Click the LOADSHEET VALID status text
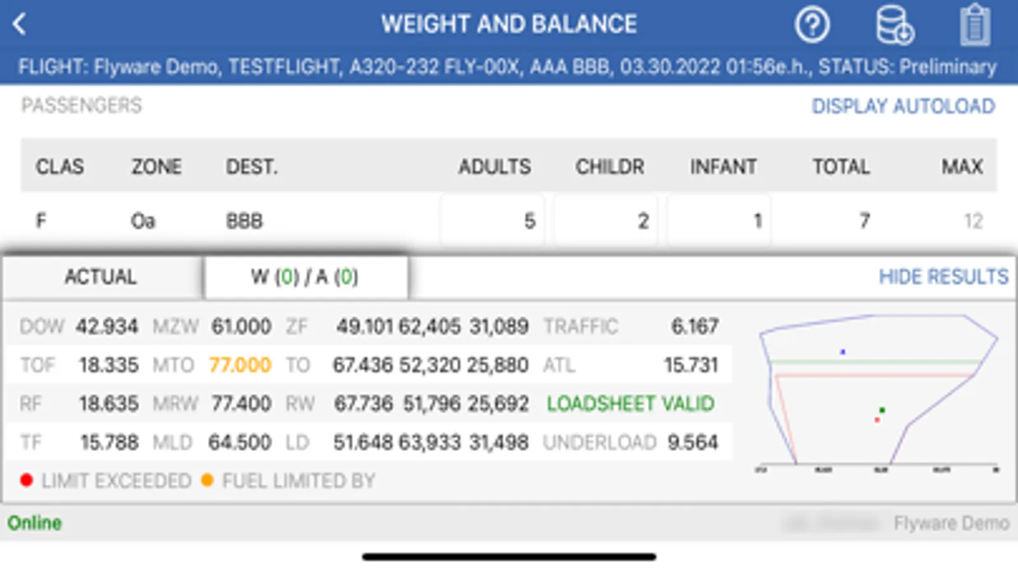1018x573 pixels. (x=630, y=404)
